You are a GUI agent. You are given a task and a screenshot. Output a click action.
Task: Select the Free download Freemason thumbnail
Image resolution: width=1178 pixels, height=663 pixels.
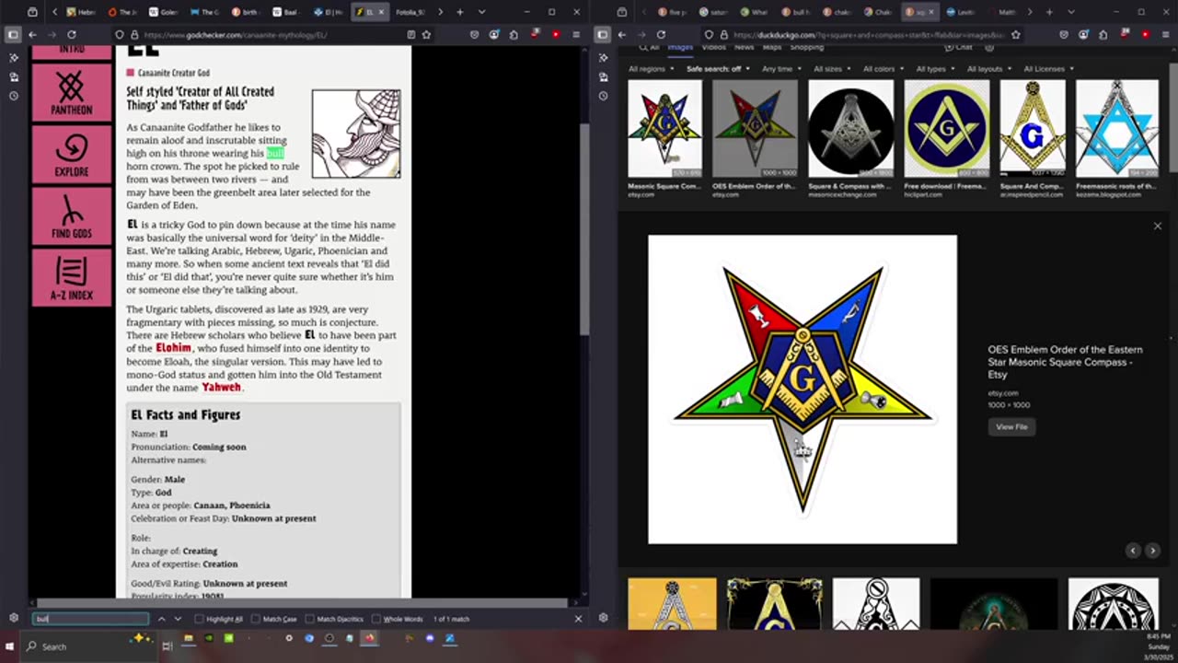coord(946,129)
